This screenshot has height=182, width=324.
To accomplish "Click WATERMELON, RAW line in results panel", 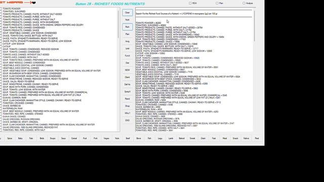I will click(149, 109).
